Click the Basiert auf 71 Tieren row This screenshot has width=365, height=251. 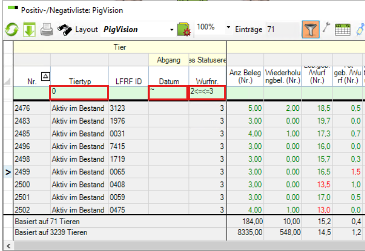120,222
